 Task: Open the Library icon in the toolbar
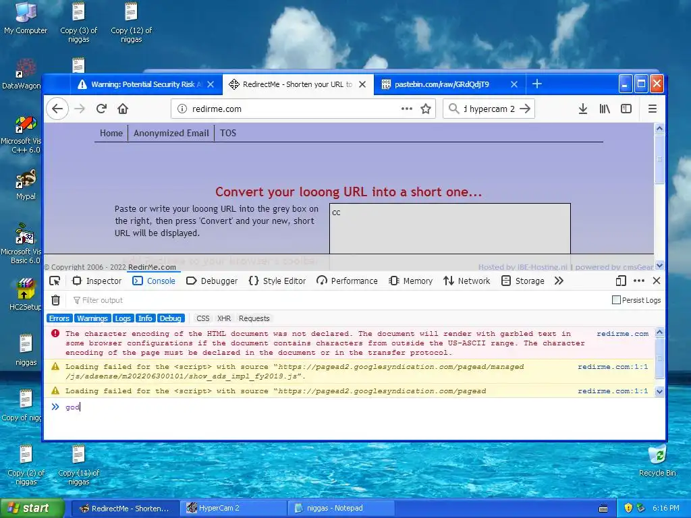[605, 109]
